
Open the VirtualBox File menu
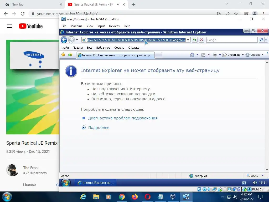(x=64, y=26)
